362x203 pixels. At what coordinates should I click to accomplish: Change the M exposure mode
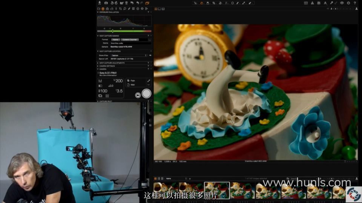(x=100, y=81)
